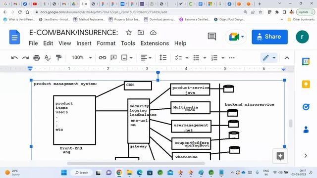The height and width of the screenshot is (178, 317).
Task: Click the Insert image icon
Action: [124, 58]
